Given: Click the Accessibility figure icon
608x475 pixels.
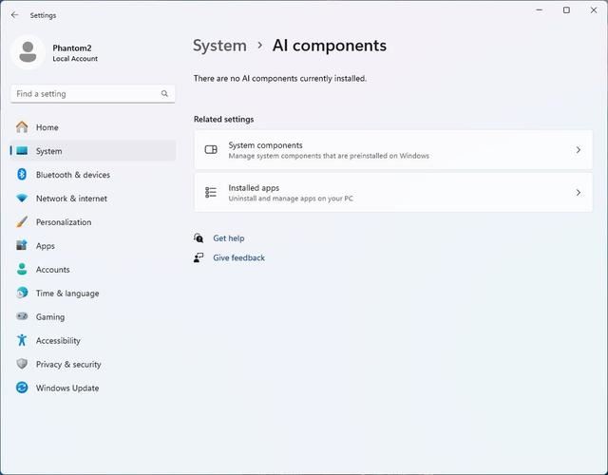Looking at the screenshot, I should [22, 341].
